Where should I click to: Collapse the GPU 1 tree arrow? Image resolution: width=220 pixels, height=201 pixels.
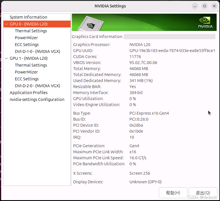pyautogui.click(x=6, y=58)
